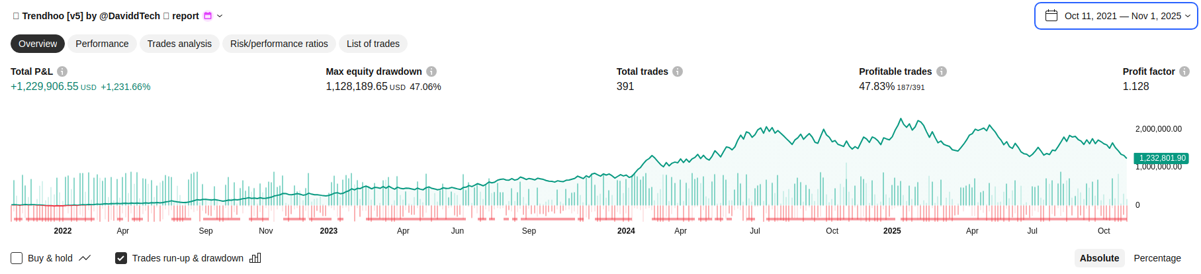Image resolution: width=1201 pixels, height=274 pixels.
Task: Switch to the Performance tab
Action: (x=102, y=44)
